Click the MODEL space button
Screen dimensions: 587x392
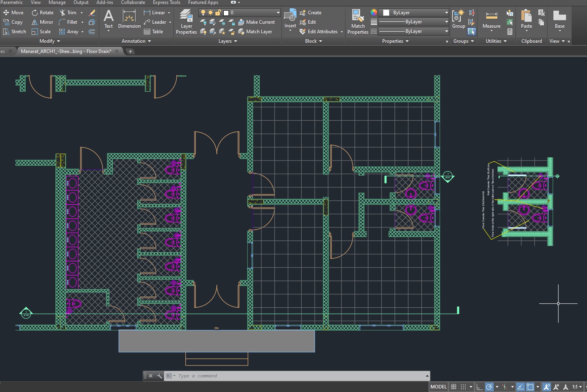point(438,387)
